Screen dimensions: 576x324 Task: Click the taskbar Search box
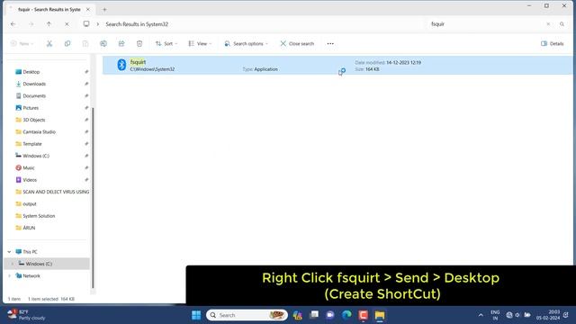tap(247, 315)
